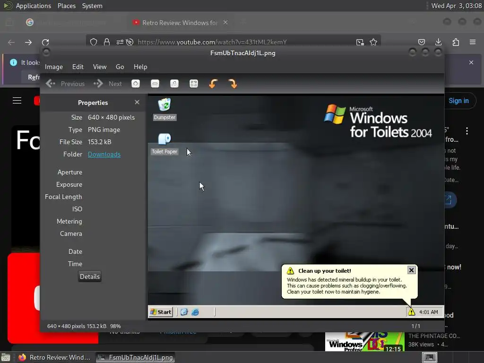Click the Details button in Properties
This screenshot has width=484, height=363.
coord(90,277)
